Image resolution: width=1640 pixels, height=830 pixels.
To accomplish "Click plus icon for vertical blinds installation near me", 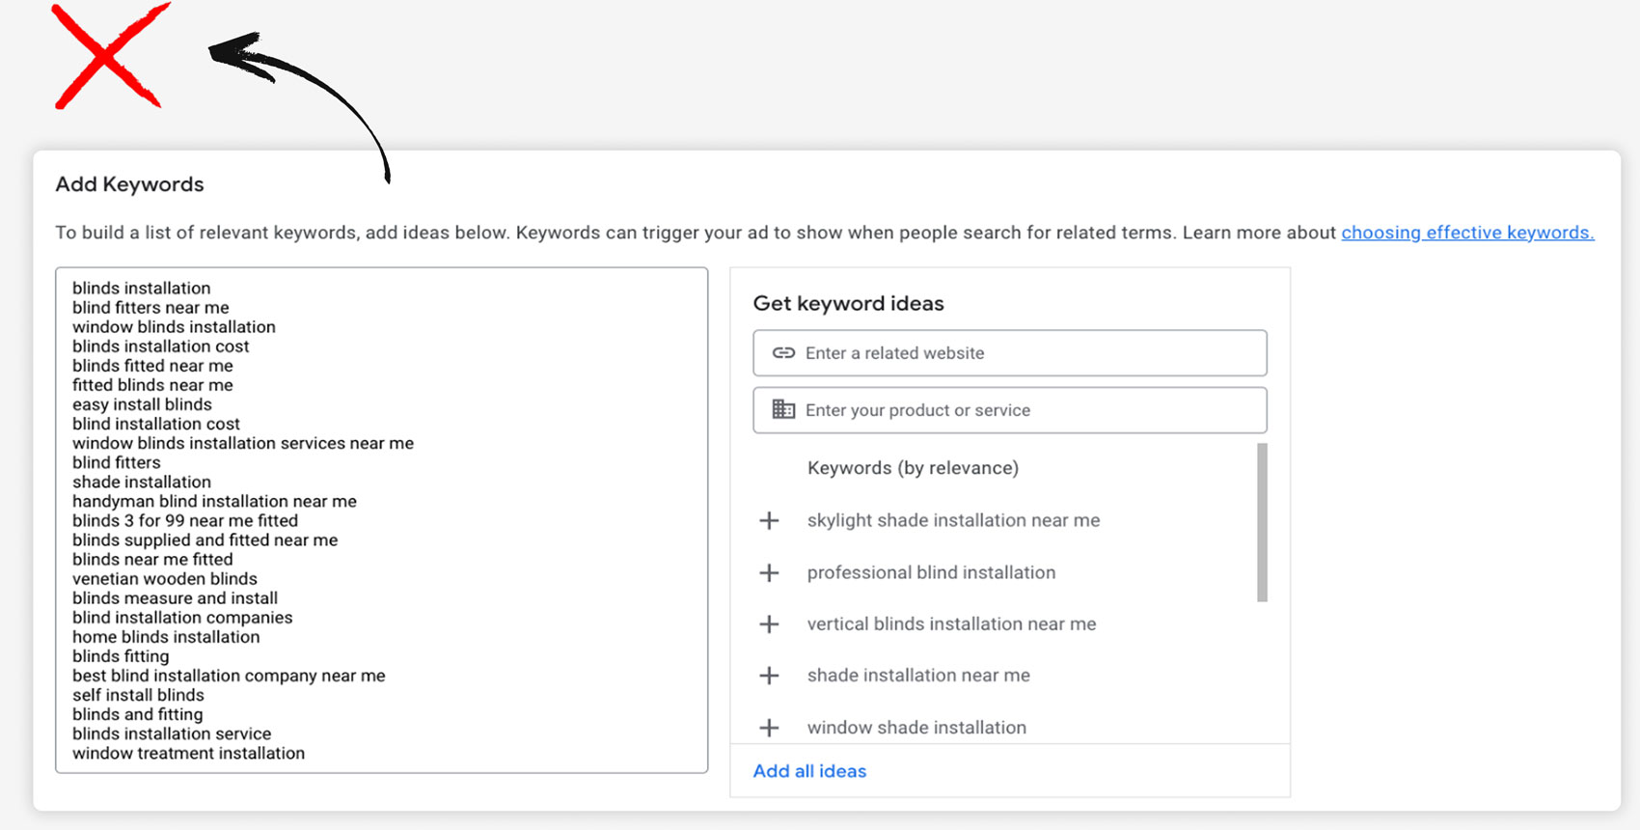I will point(769,624).
